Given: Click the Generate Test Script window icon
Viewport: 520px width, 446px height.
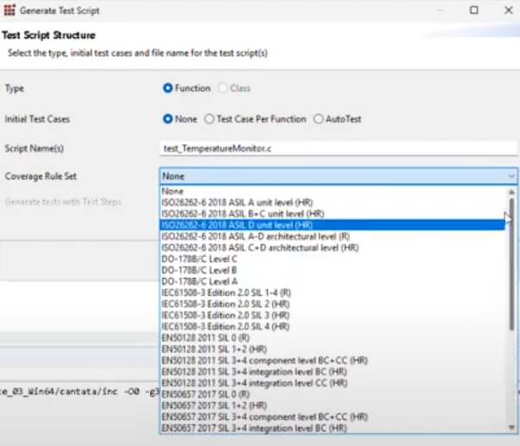Looking at the screenshot, I should tap(10, 10).
